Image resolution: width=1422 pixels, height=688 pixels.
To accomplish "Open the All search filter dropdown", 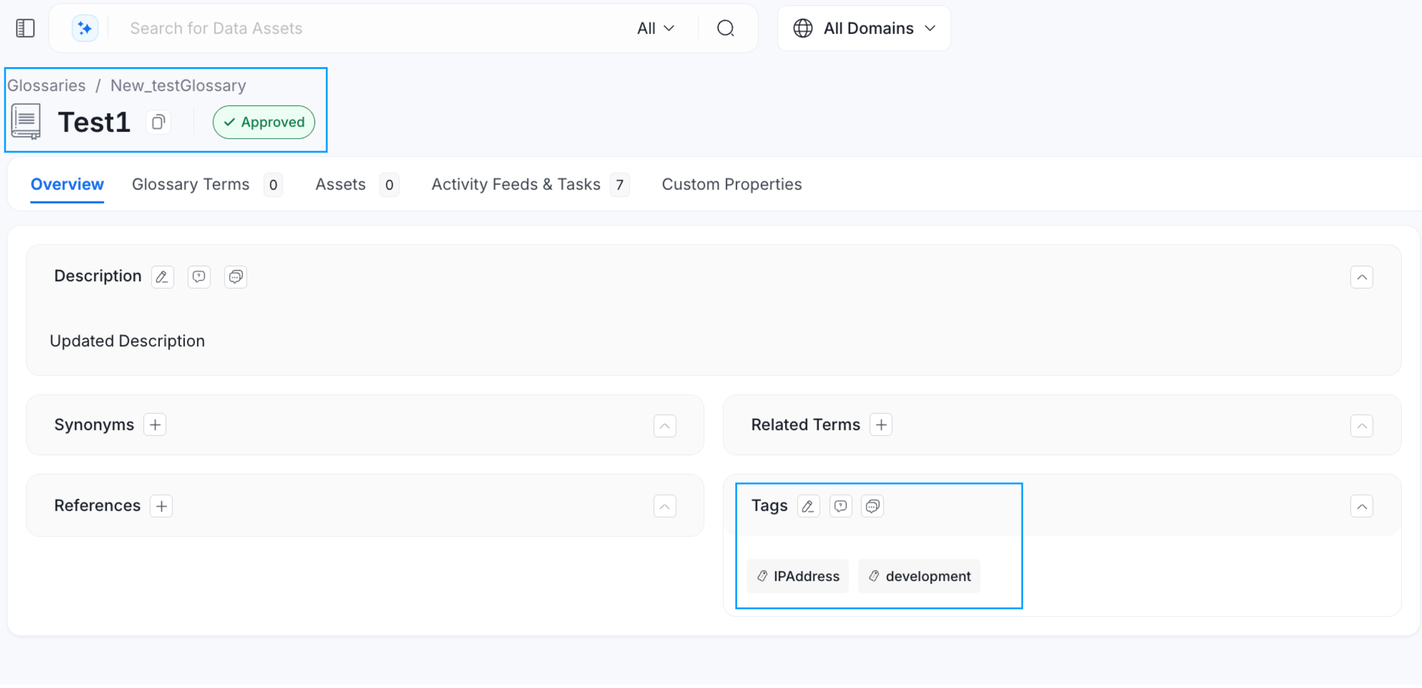I will point(655,28).
